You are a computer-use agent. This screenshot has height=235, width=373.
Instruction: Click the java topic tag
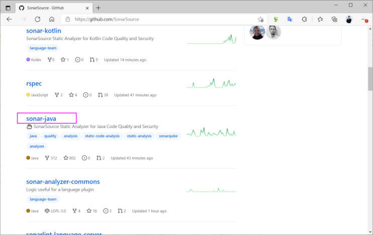point(33,136)
